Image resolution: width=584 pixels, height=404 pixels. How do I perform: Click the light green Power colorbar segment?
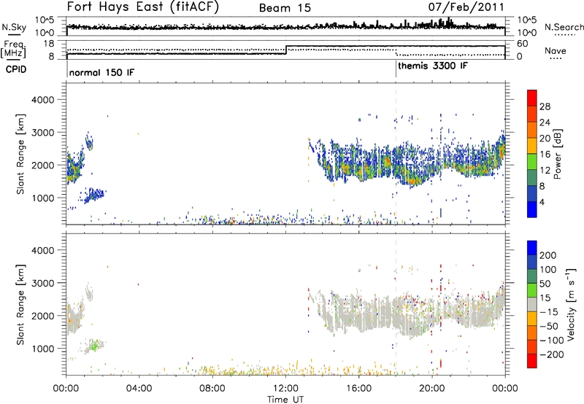tap(532, 161)
